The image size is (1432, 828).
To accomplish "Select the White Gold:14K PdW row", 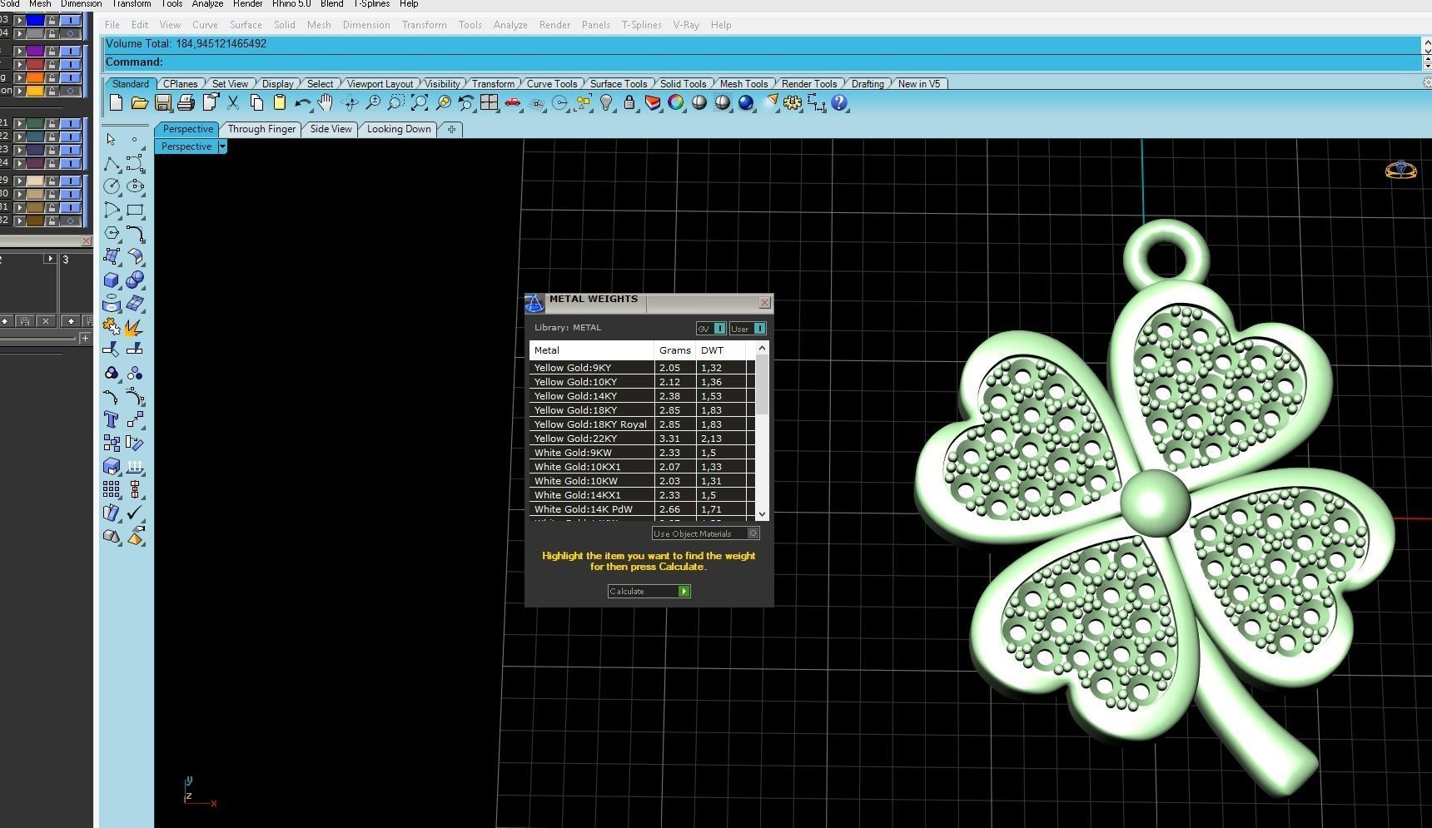I will click(x=642, y=509).
